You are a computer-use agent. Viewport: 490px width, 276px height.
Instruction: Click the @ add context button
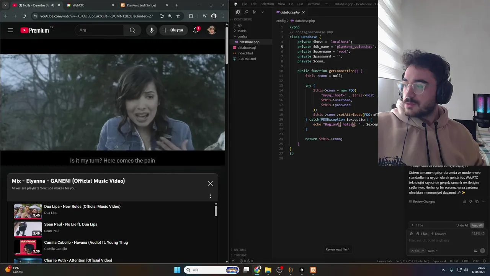412,233
